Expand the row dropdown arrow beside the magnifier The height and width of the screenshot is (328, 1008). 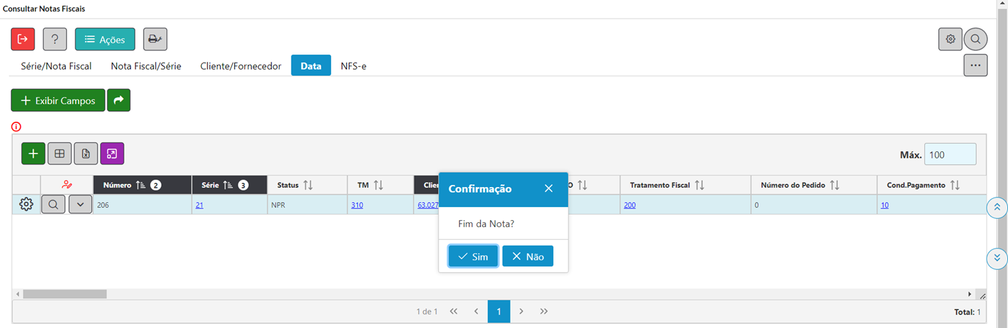click(x=80, y=204)
